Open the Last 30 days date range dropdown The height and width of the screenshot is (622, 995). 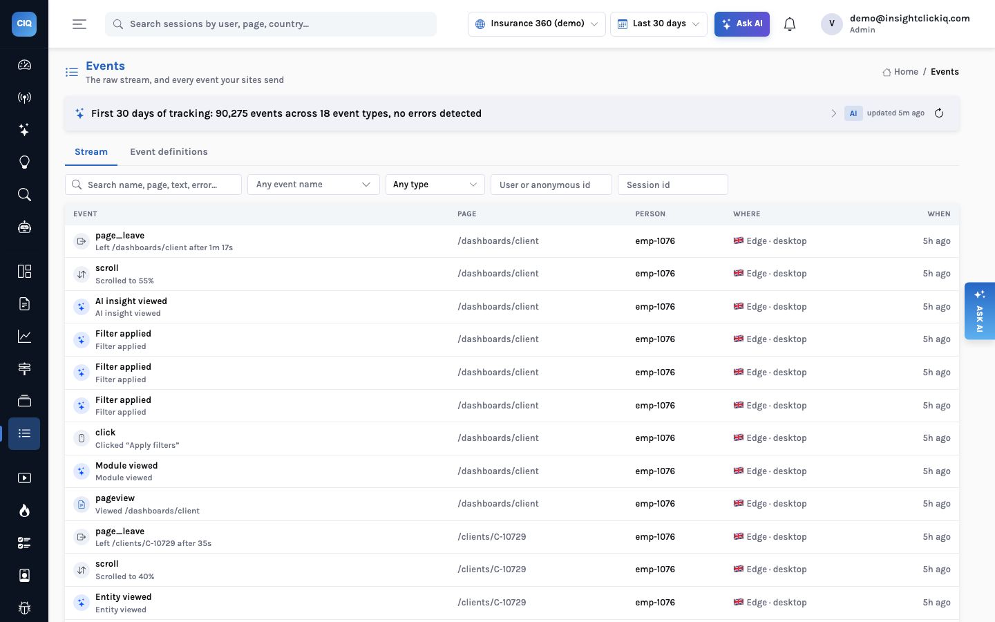[658, 24]
